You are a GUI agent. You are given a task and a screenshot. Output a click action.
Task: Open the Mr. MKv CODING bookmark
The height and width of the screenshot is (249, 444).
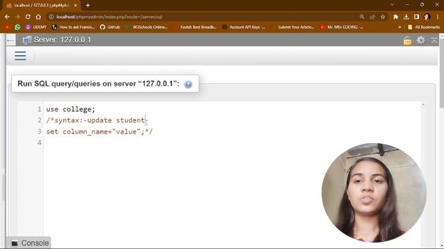pos(341,27)
